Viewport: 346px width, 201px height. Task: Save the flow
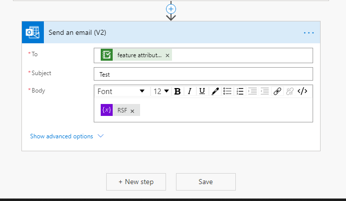205,182
